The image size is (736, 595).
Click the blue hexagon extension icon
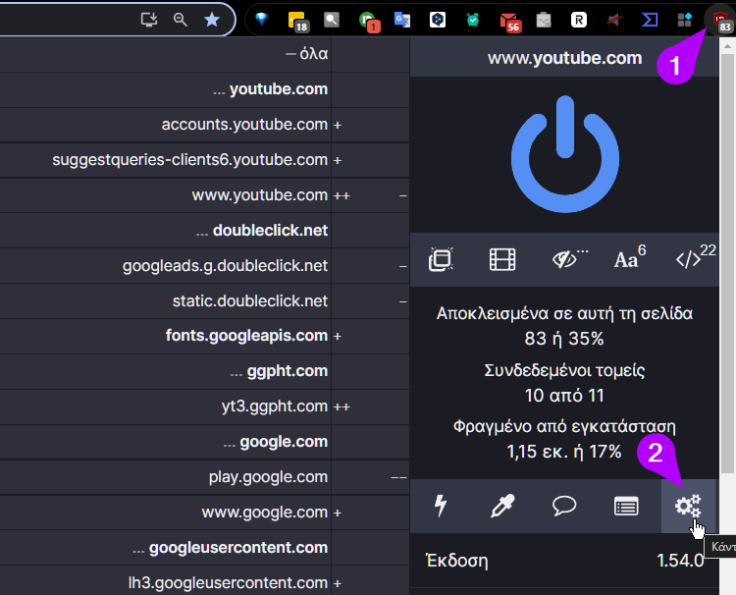tap(438, 20)
